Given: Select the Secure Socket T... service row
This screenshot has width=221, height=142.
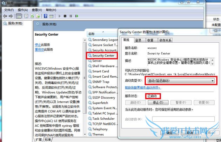Looking at the screenshot, I should click(x=103, y=45).
